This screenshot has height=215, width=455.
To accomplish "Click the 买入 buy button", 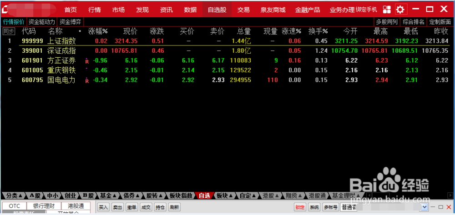I will (x=103, y=207).
